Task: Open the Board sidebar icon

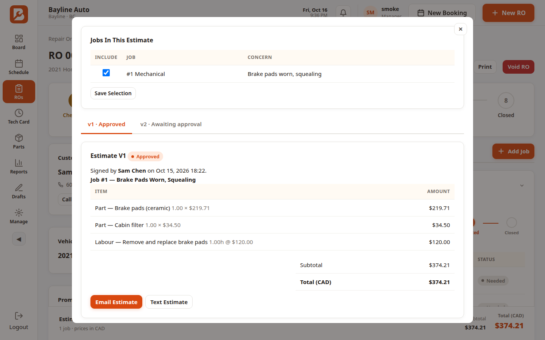Action: pyautogui.click(x=19, y=39)
